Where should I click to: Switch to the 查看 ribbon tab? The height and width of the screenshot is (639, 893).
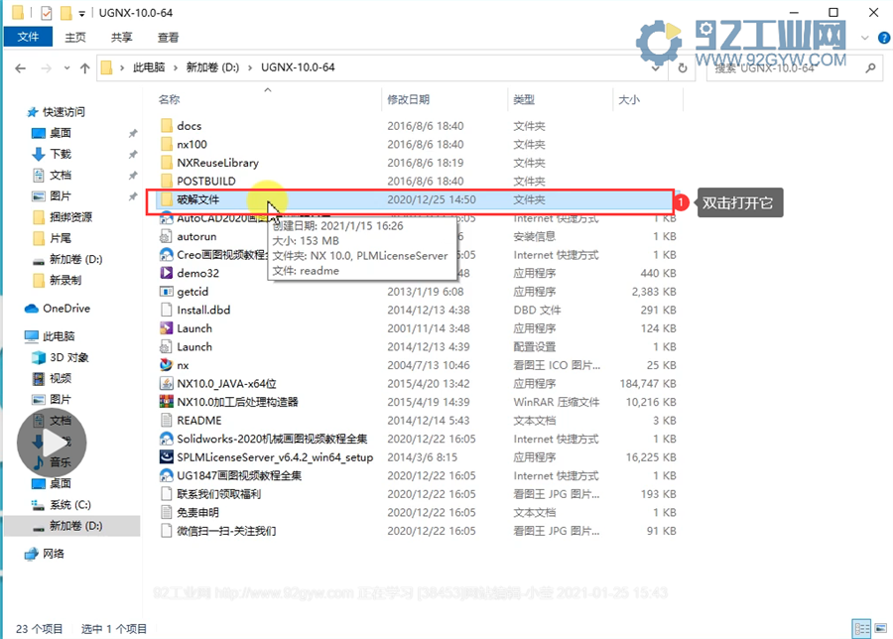point(168,37)
